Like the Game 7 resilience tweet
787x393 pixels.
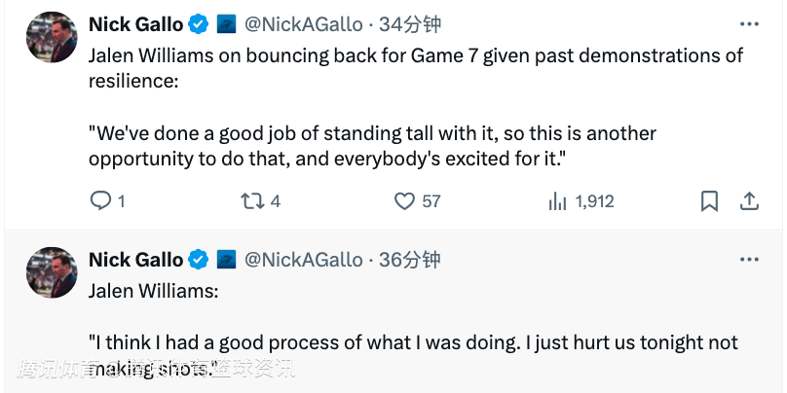click(x=405, y=201)
